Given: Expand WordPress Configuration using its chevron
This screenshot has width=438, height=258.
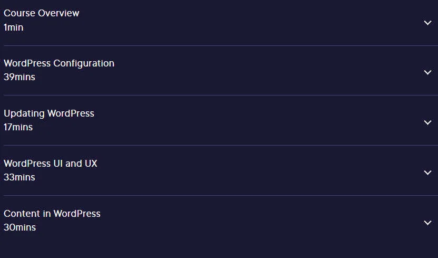Looking at the screenshot, I should click(x=427, y=72).
